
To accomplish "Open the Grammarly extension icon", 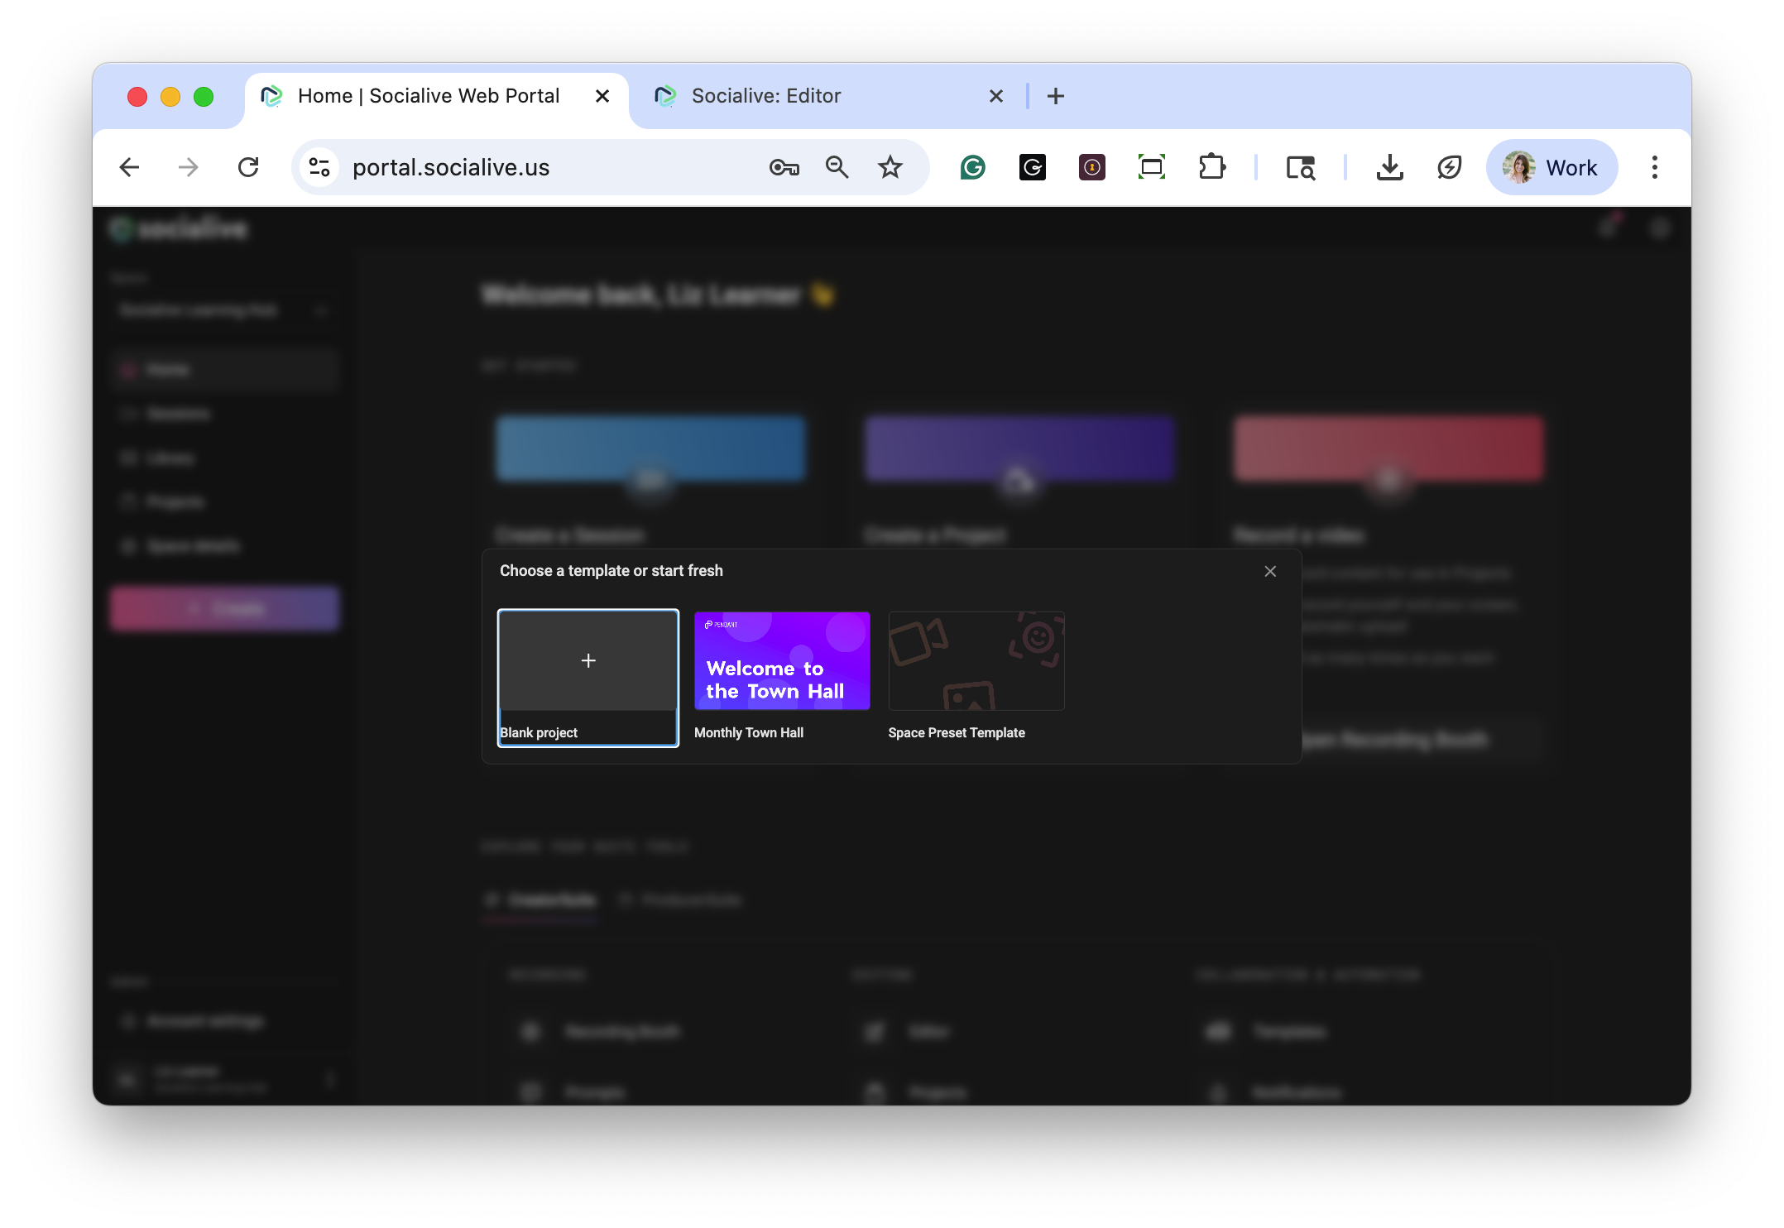I will pos(972,167).
